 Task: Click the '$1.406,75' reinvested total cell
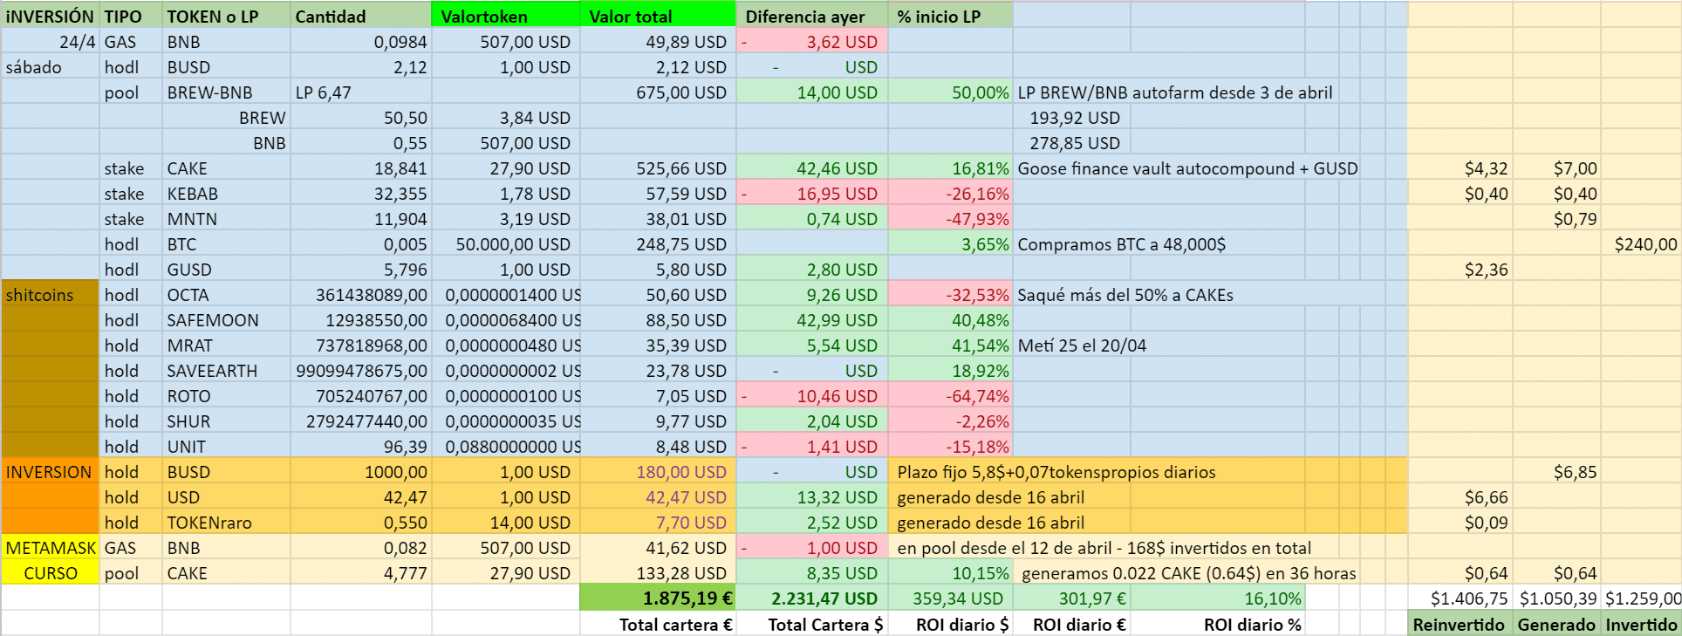click(1460, 598)
